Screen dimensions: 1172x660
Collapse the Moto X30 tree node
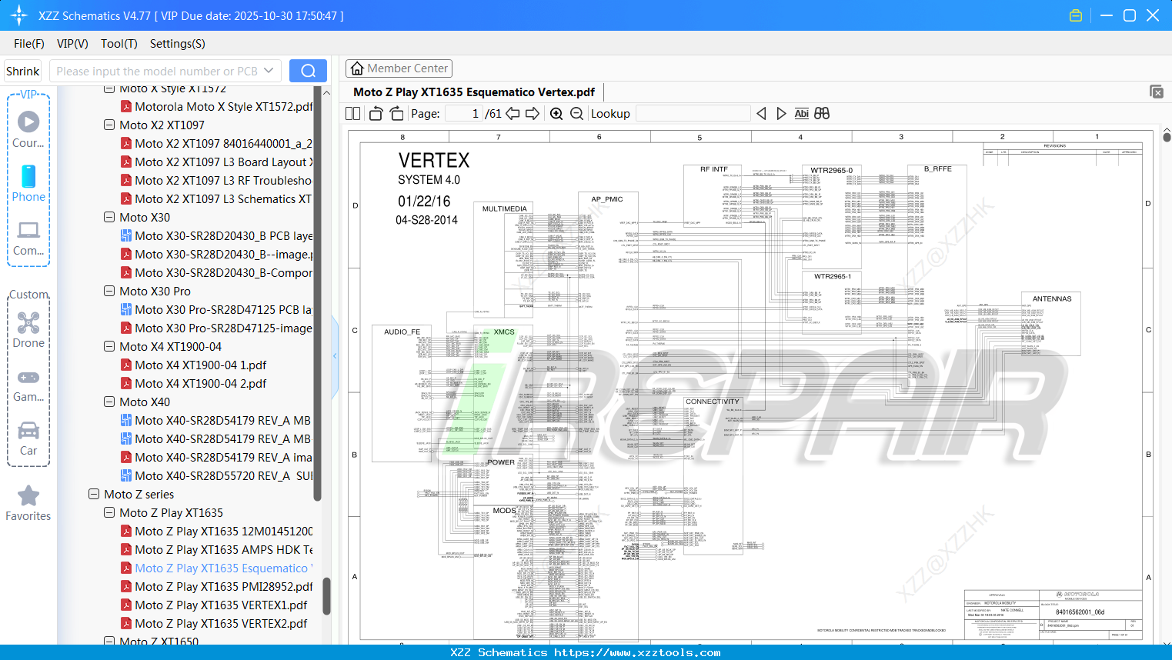pos(109,218)
